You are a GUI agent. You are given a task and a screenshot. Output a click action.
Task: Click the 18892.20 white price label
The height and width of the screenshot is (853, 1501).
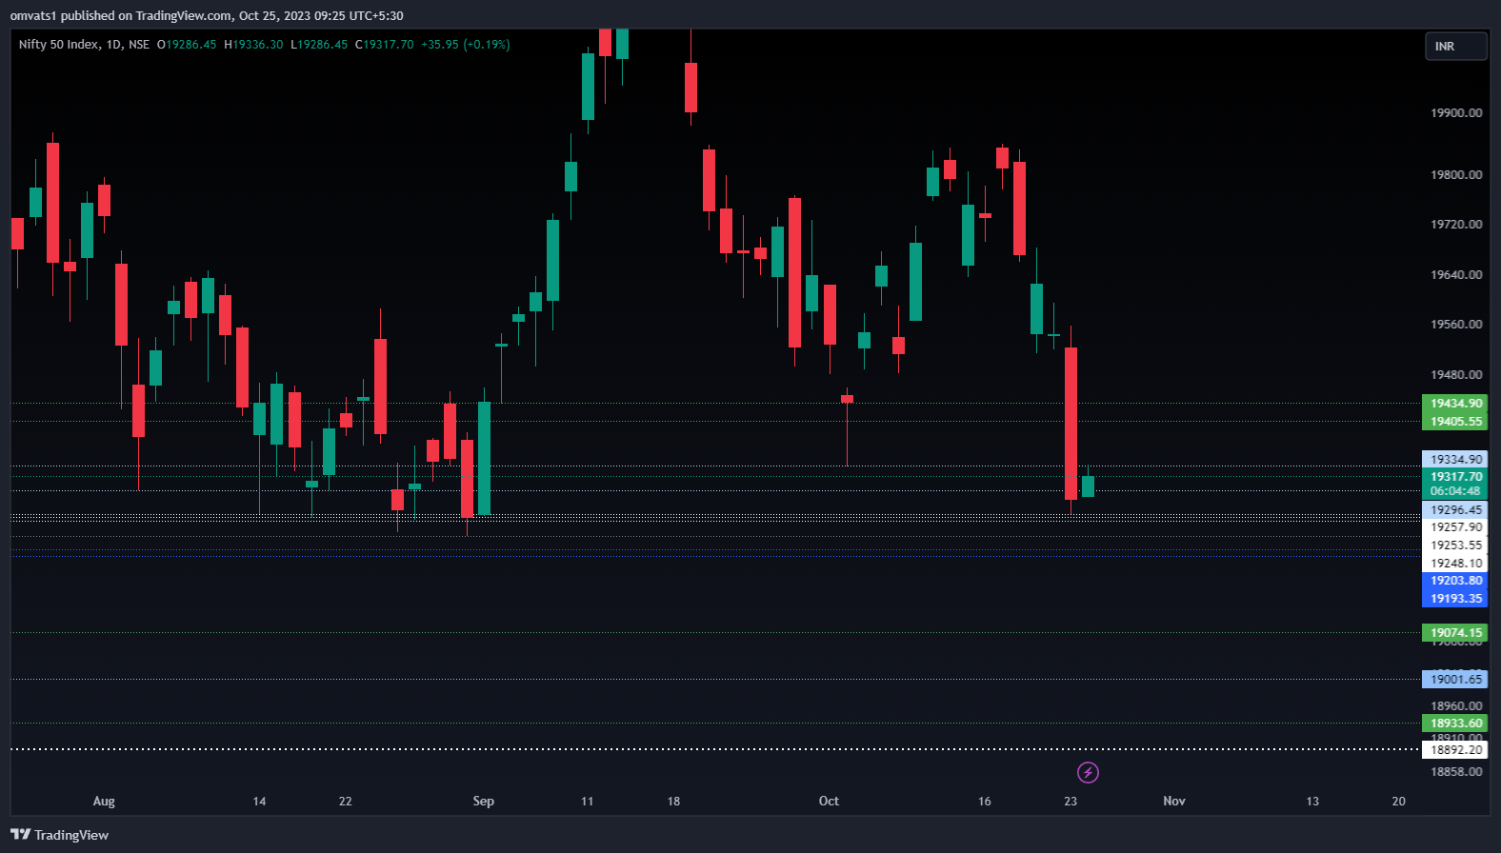pyautogui.click(x=1455, y=750)
